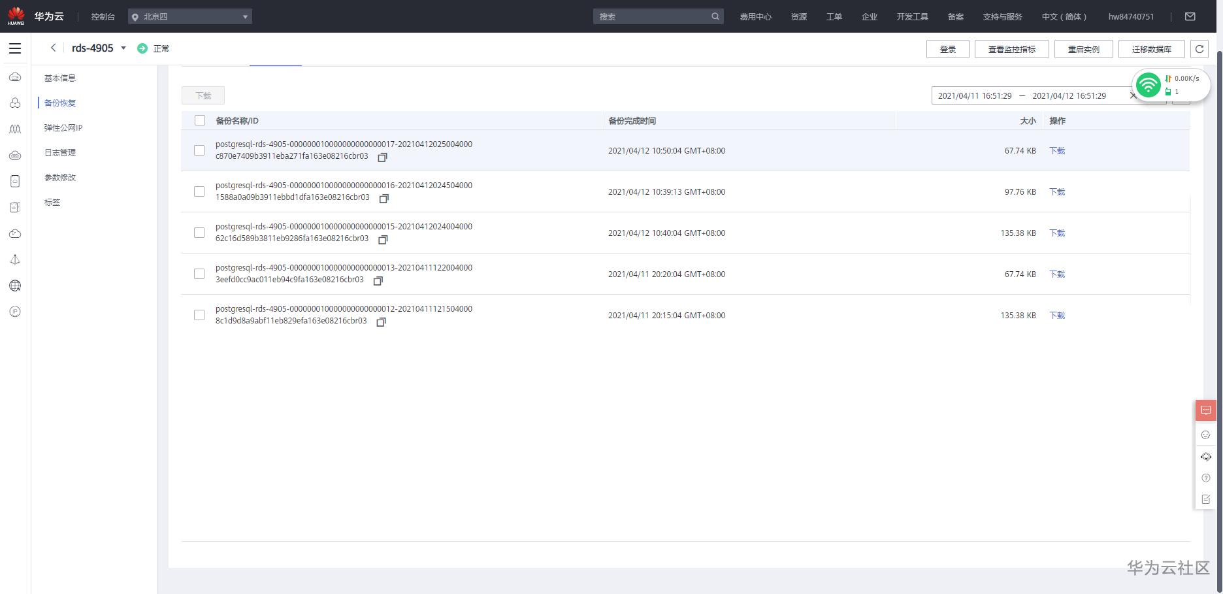1223x594 pixels.
Task: Check the box for backup ending 013-20210411122004000
Action: 199,274
